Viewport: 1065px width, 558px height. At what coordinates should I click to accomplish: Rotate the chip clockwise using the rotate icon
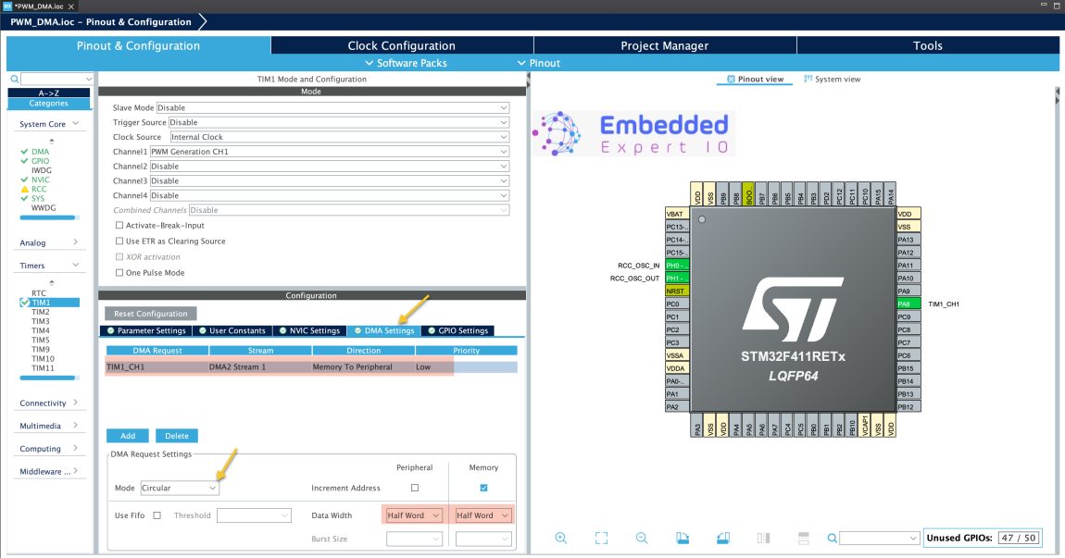[x=683, y=538]
